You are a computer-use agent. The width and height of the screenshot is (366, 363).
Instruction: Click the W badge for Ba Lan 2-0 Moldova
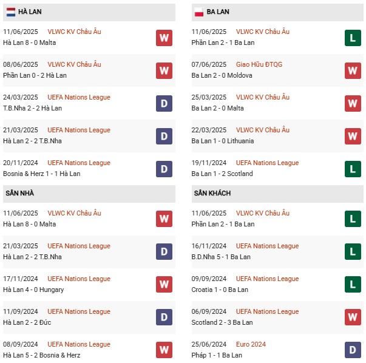pos(353,70)
